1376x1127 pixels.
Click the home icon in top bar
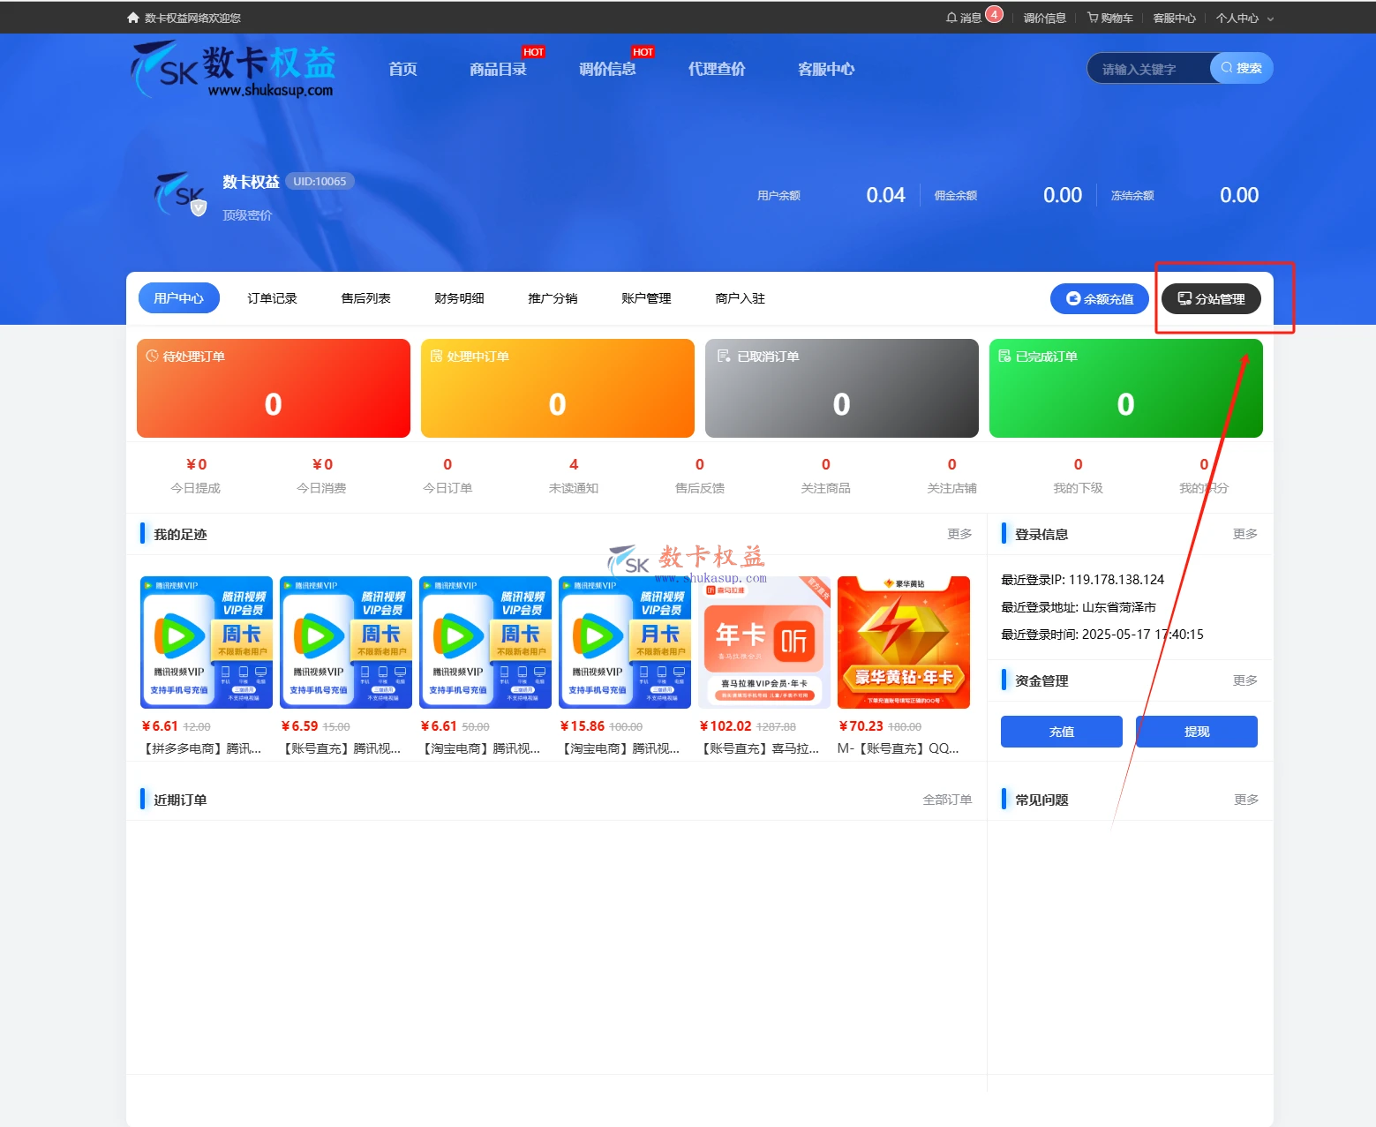pos(133,18)
